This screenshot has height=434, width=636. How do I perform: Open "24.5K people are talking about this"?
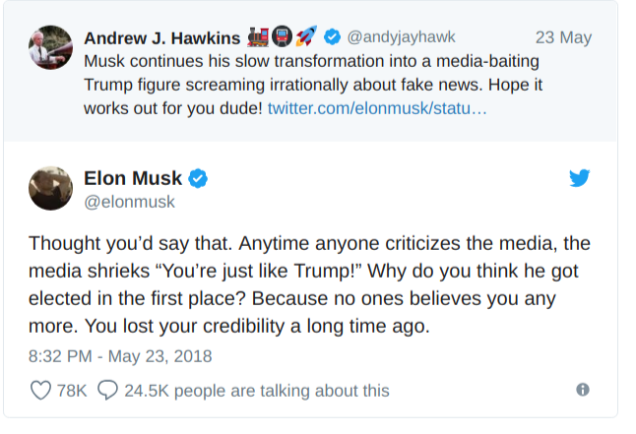point(256,391)
